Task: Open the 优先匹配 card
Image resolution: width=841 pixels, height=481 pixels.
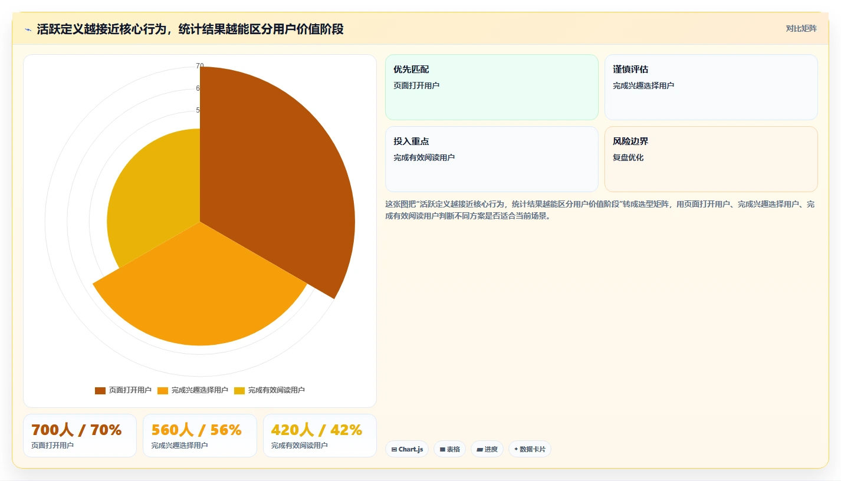Action: (x=491, y=87)
